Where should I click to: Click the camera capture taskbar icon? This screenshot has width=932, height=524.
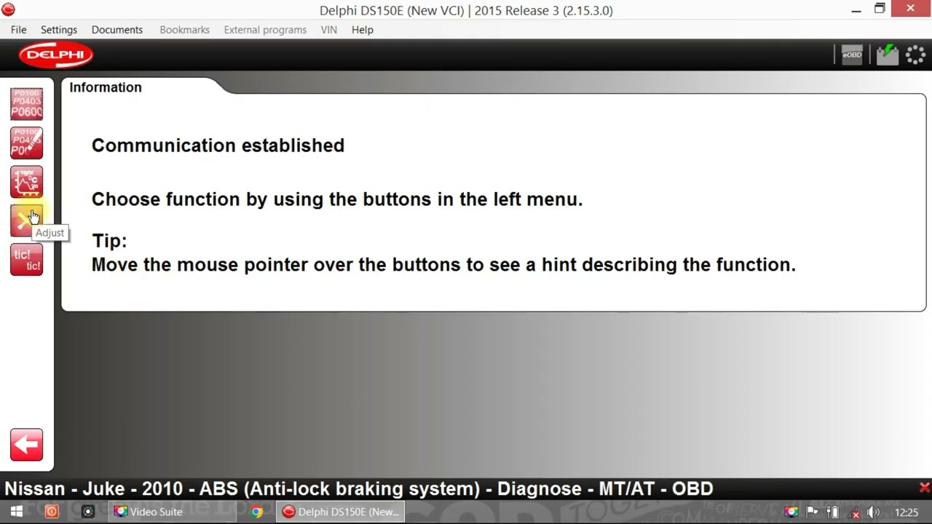coord(88,512)
